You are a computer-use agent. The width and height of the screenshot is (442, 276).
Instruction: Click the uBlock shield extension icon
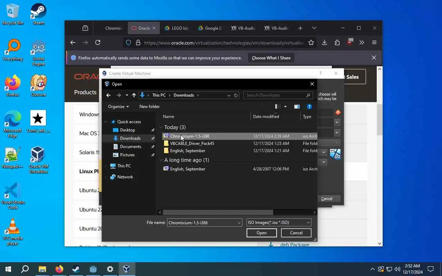coord(350,42)
